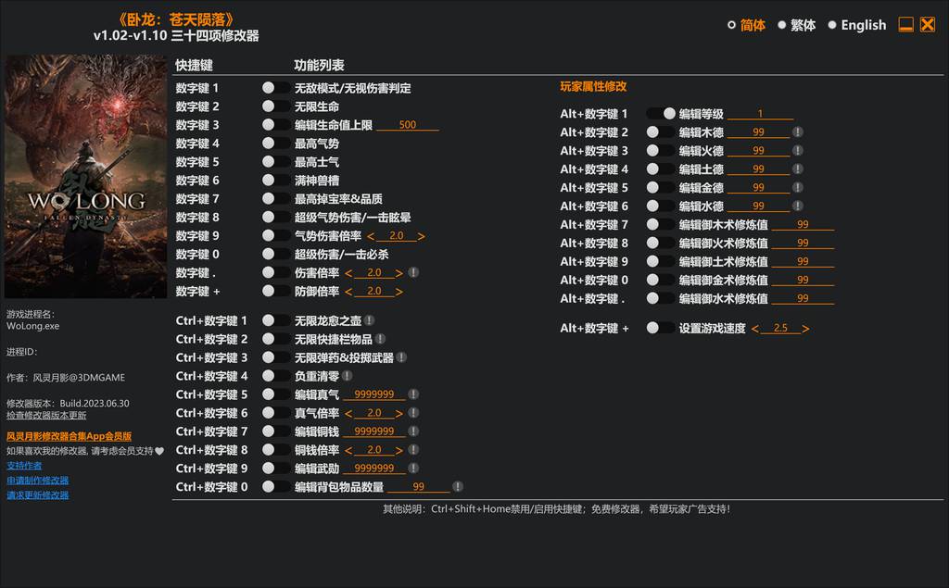Click info icon beside 编辑武勋

click(413, 469)
